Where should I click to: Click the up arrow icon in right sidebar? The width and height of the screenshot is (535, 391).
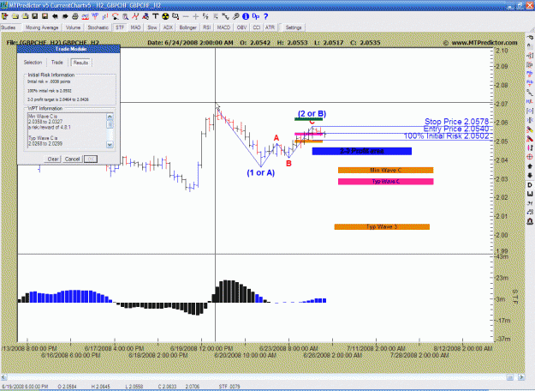(530, 166)
